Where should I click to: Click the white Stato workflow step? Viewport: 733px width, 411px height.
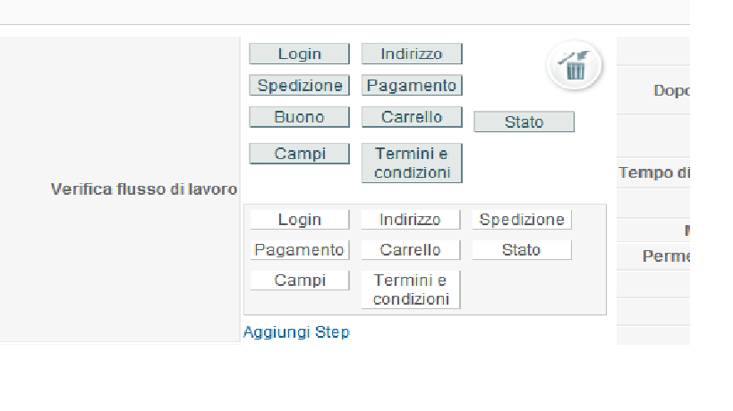pyautogui.click(x=522, y=250)
